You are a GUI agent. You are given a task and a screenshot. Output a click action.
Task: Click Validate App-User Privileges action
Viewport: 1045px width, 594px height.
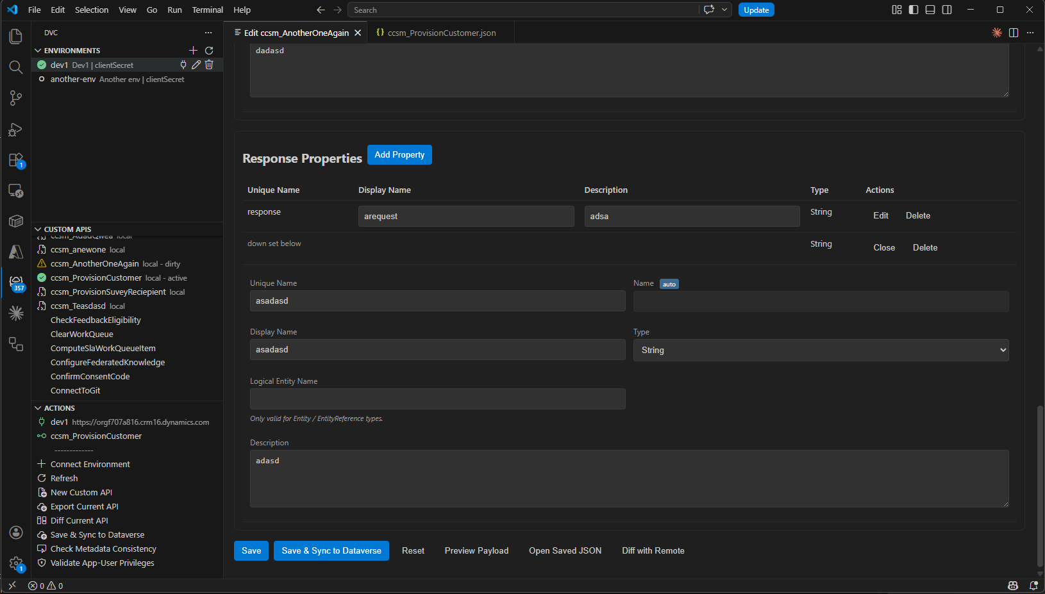[127, 563]
